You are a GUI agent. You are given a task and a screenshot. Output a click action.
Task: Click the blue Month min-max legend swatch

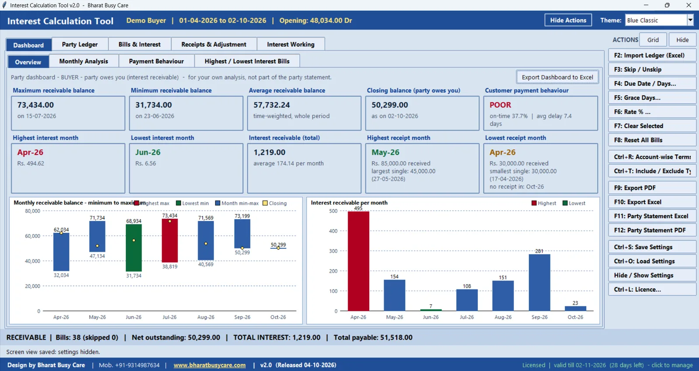pyautogui.click(x=218, y=203)
